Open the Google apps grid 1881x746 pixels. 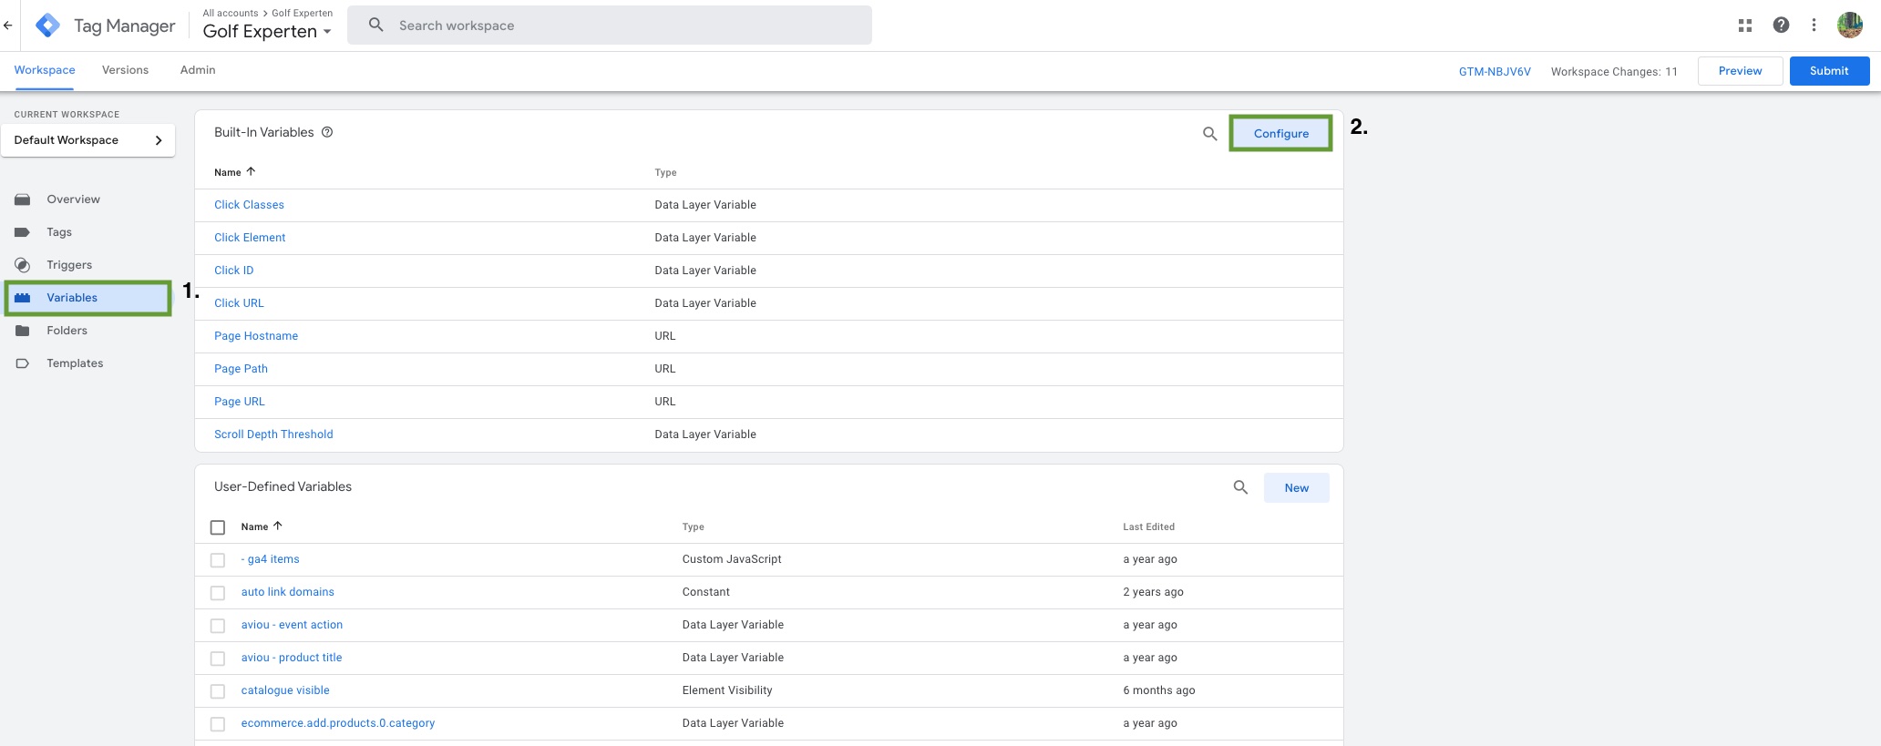1745,26
